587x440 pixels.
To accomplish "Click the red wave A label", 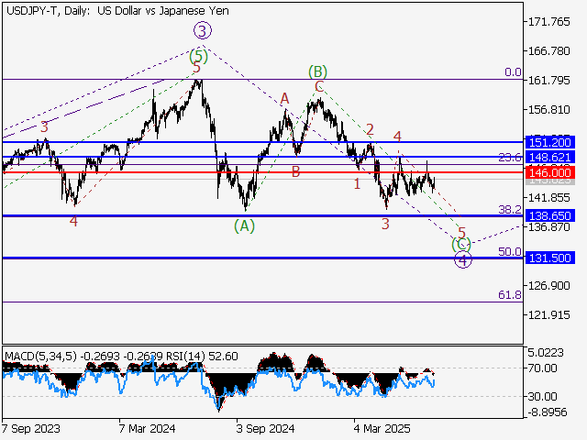I will pos(285,98).
